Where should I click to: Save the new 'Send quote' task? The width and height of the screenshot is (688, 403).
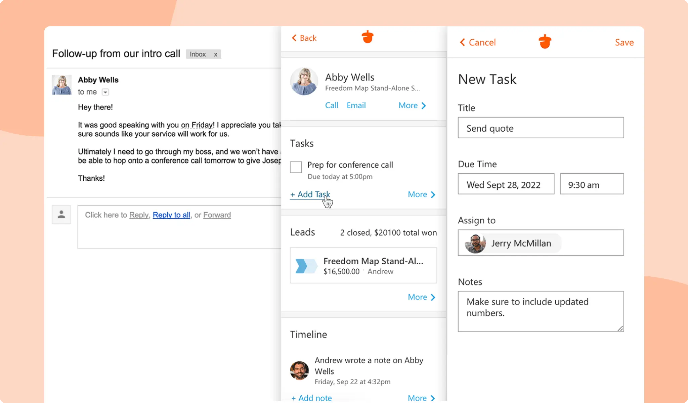pyautogui.click(x=624, y=42)
